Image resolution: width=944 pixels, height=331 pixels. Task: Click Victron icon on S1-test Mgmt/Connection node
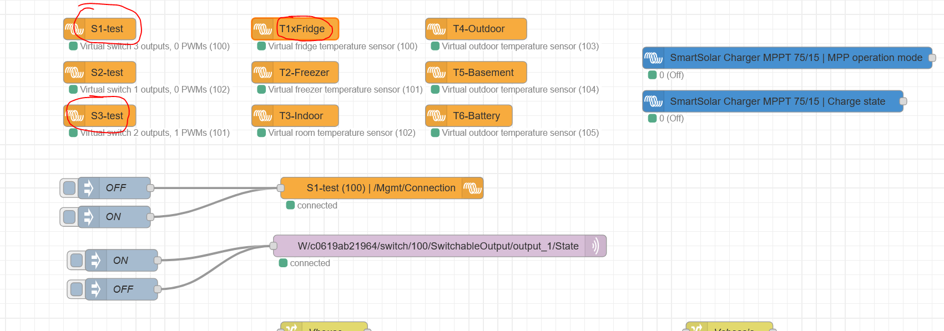click(x=472, y=188)
